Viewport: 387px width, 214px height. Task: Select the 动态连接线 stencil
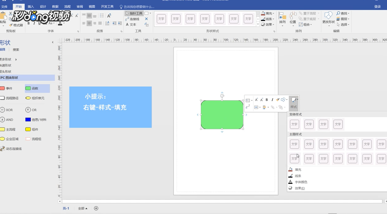11,149
